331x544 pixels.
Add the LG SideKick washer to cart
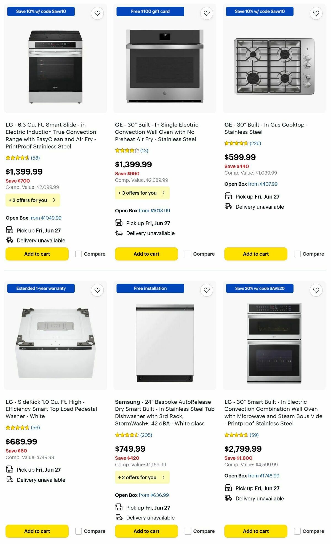[x=37, y=531]
